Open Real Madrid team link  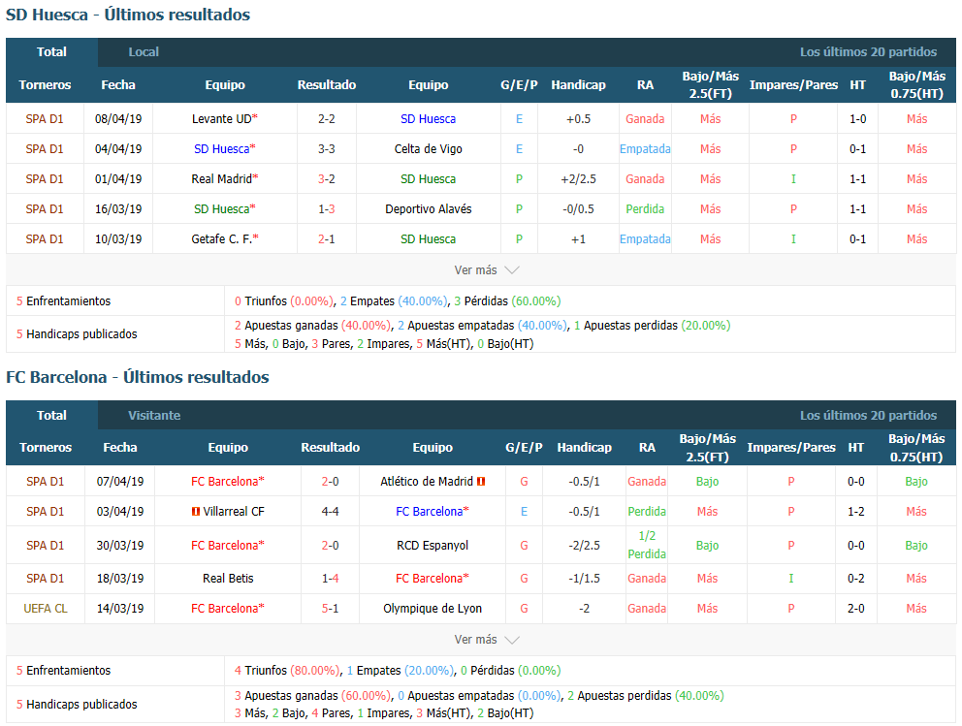pos(221,179)
